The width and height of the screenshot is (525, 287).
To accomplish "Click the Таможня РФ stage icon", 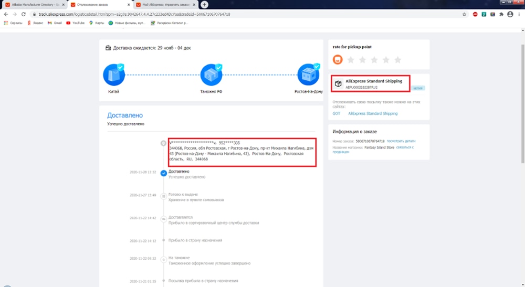I will tap(211, 75).
